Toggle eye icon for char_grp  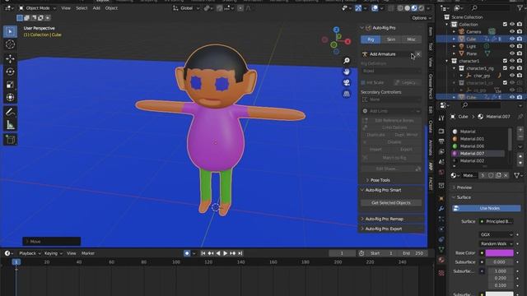click(x=512, y=76)
